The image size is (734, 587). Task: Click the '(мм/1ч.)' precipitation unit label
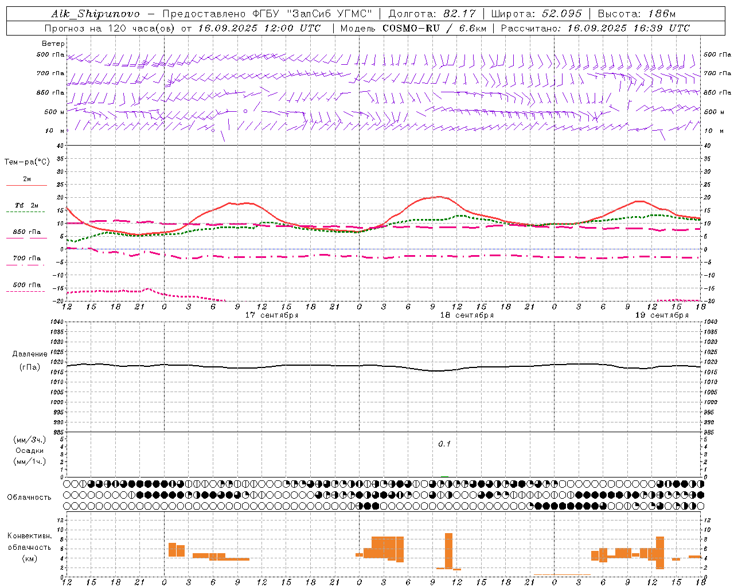(x=30, y=461)
